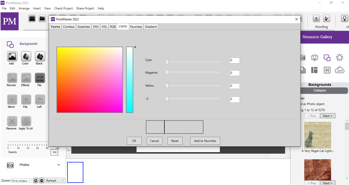
Task: Click the rotate Left icon
Action: [x=40, y=100]
